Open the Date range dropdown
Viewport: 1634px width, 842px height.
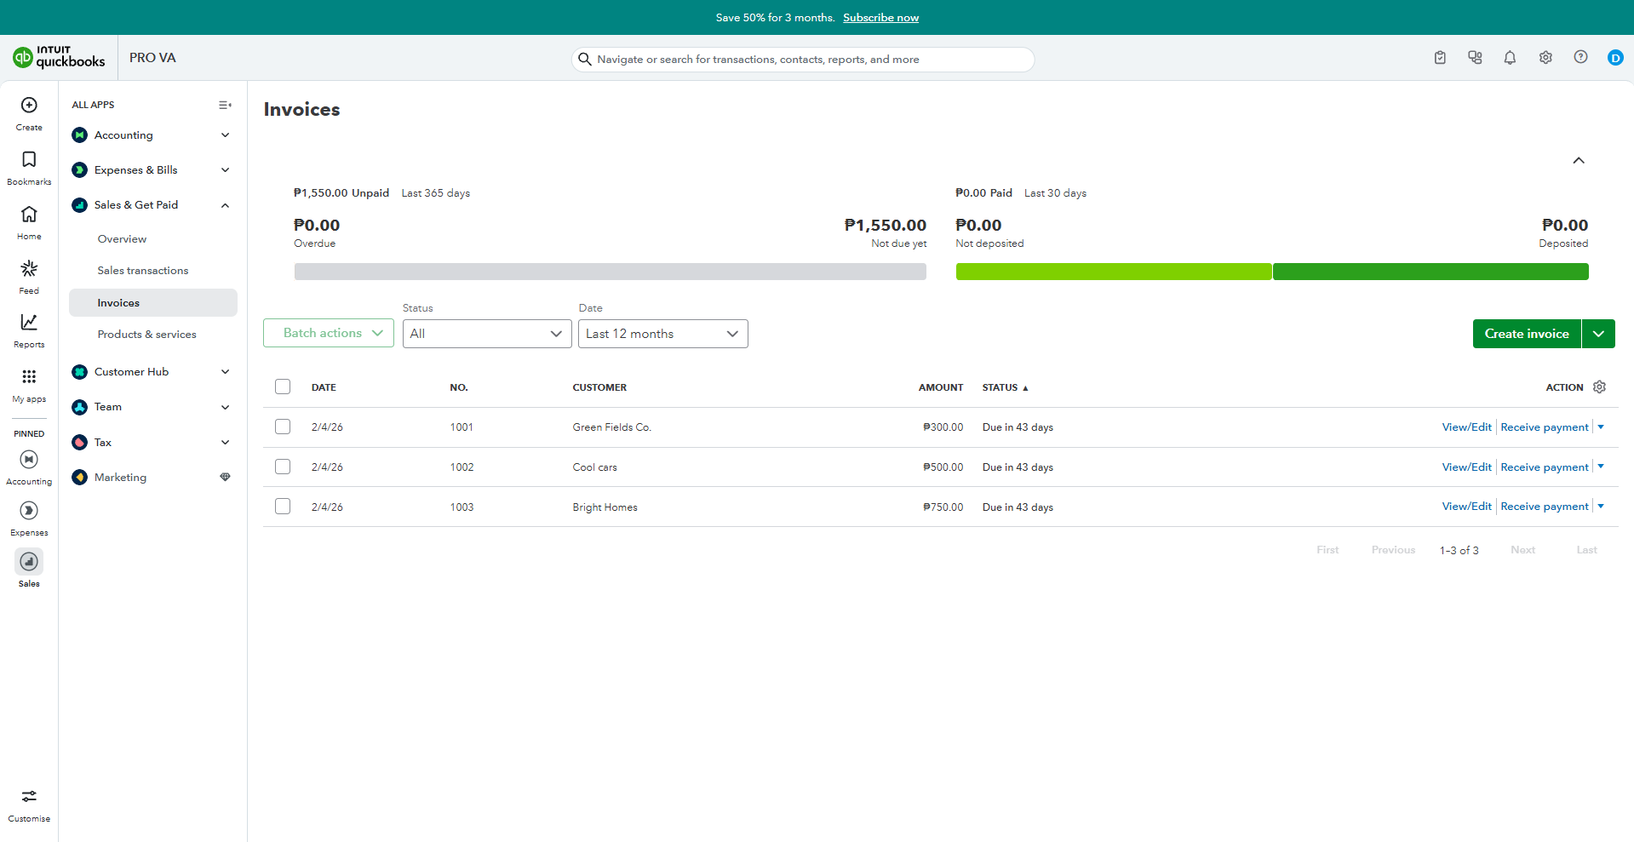click(x=662, y=334)
